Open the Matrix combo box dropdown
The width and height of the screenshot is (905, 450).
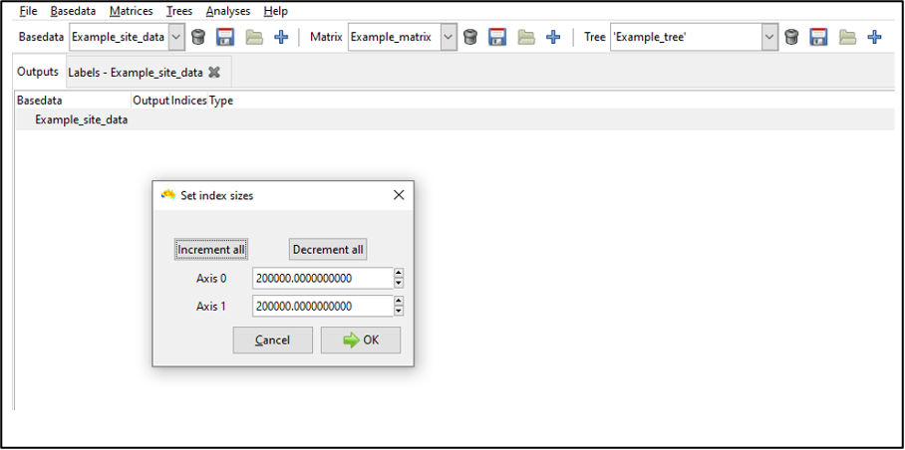click(449, 37)
